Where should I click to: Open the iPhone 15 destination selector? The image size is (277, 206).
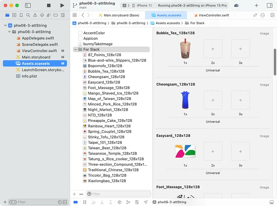142,5
